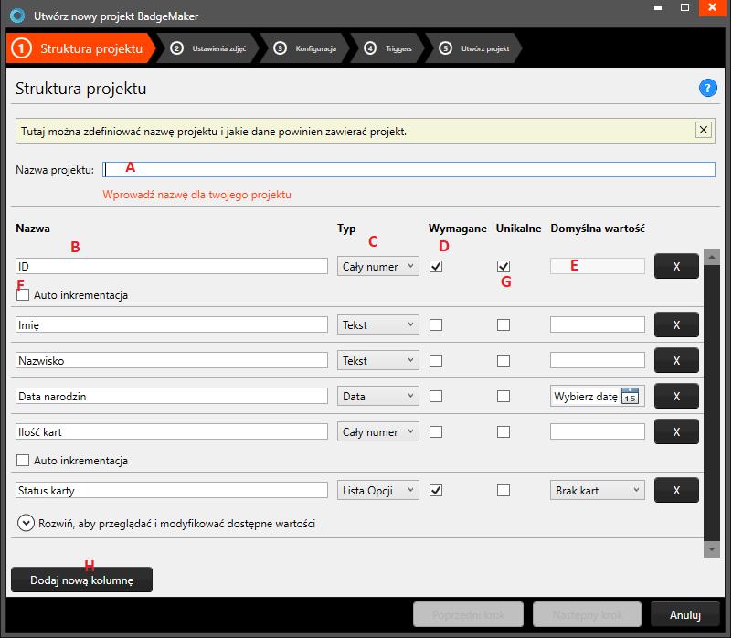Go to Struktura projektu step
The image size is (732, 638).
(x=80, y=48)
